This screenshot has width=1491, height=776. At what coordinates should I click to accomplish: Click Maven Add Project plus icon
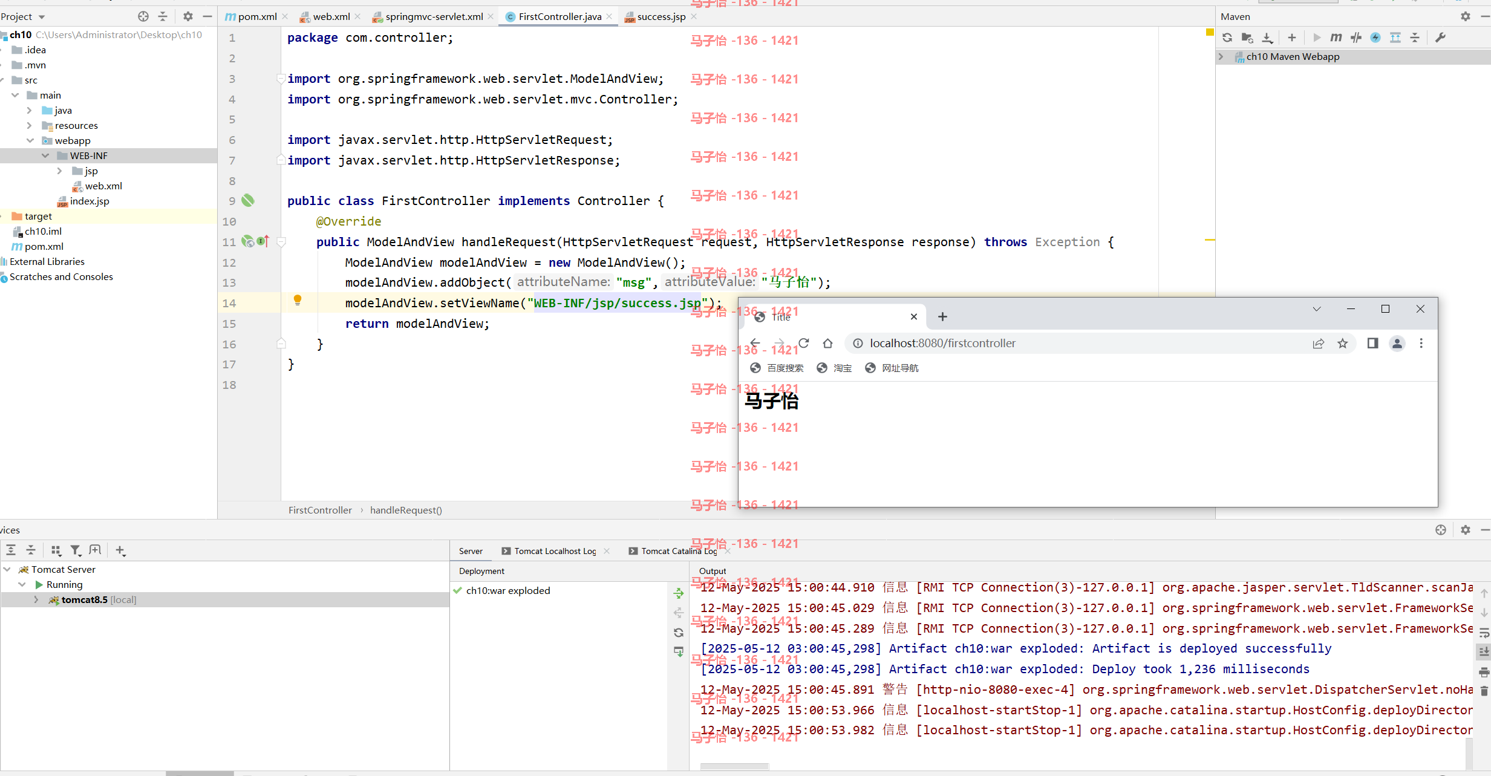coord(1292,37)
